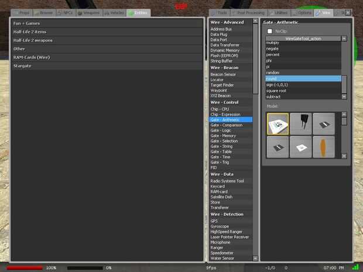363x272 pixels.
Task: Select the Water Sensor tool
Action: [x=231, y=259]
